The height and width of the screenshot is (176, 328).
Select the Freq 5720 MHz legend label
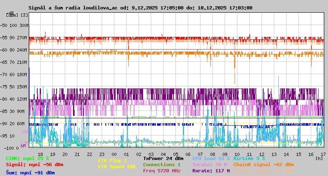162,171
